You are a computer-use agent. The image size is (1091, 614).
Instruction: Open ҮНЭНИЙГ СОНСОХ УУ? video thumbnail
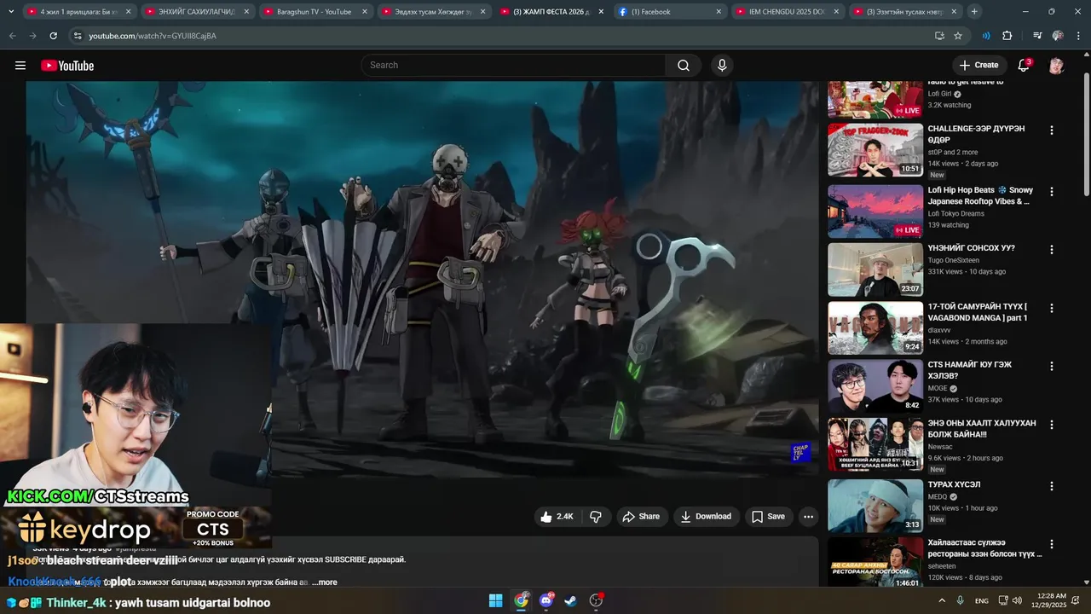875,269
